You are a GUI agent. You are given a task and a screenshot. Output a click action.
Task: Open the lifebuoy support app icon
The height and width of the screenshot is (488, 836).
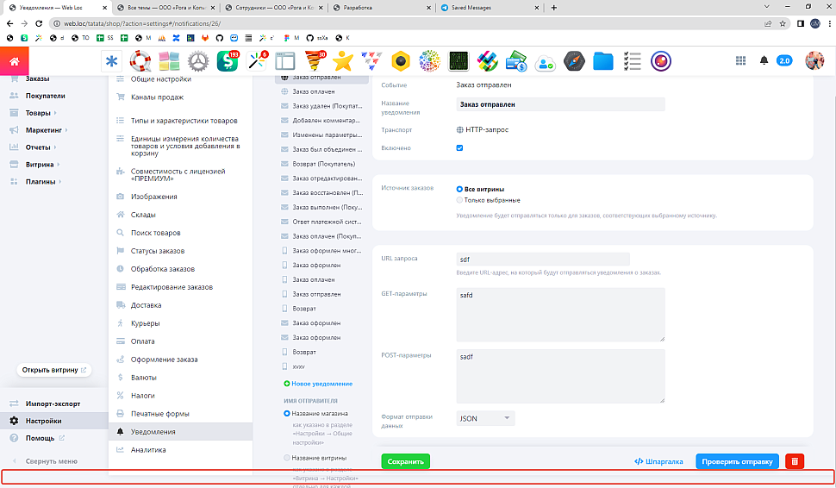(140, 61)
